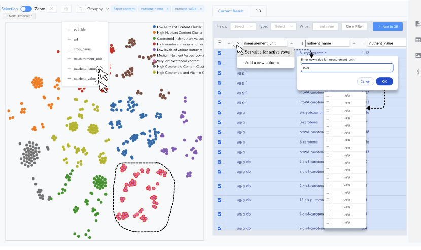421x250 pixels.
Task: Click the nutrient_name column header field
Action: [x=327, y=43]
